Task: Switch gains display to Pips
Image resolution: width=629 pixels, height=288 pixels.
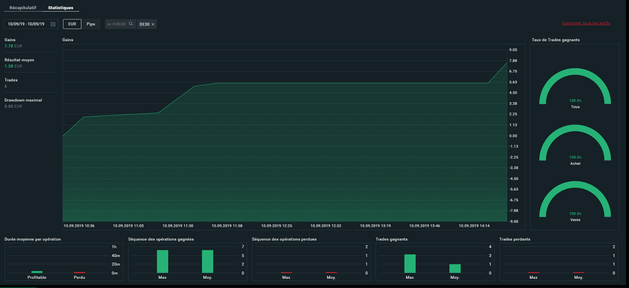Action: tap(91, 24)
